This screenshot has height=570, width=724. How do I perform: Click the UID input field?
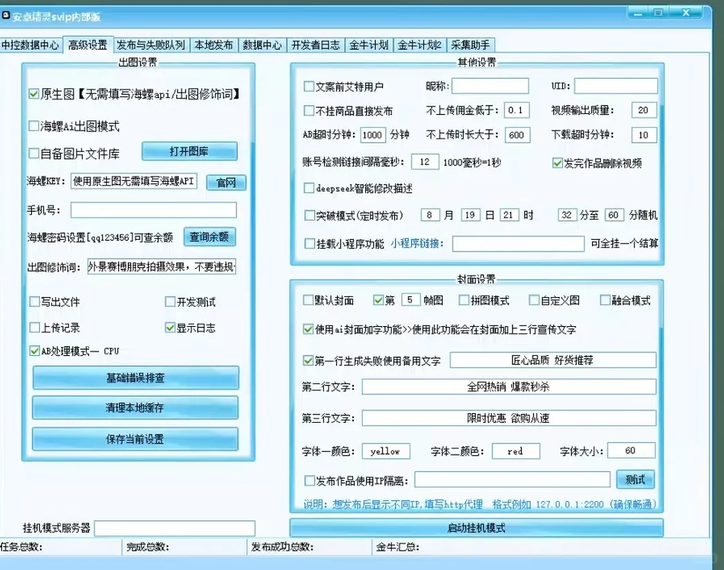click(616, 86)
